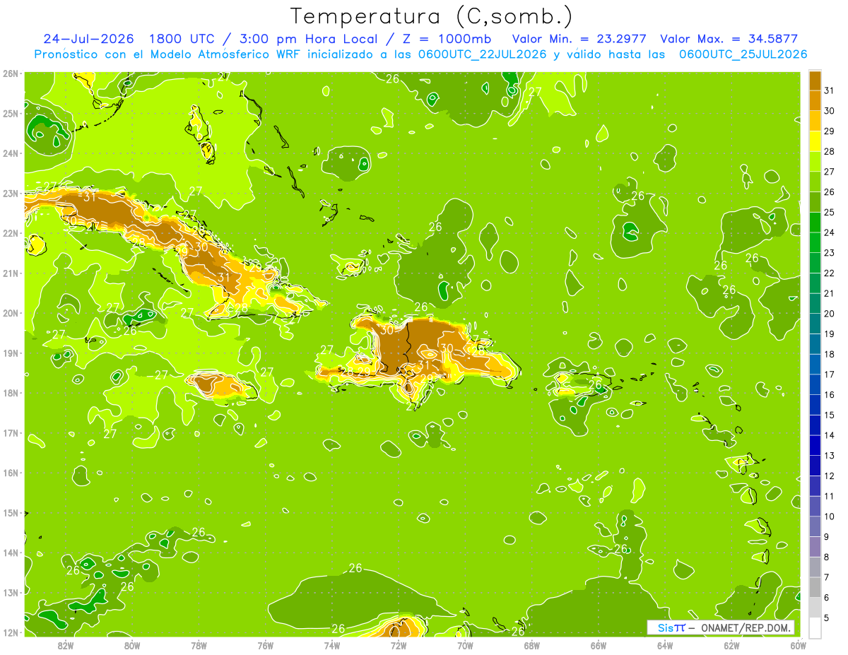This screenshot has height=655, width=848.
Task: Click the '23N' latitude axis label
Action: click(10, 194)
